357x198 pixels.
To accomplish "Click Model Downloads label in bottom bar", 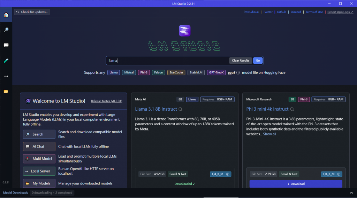I will tap(15, 193).
